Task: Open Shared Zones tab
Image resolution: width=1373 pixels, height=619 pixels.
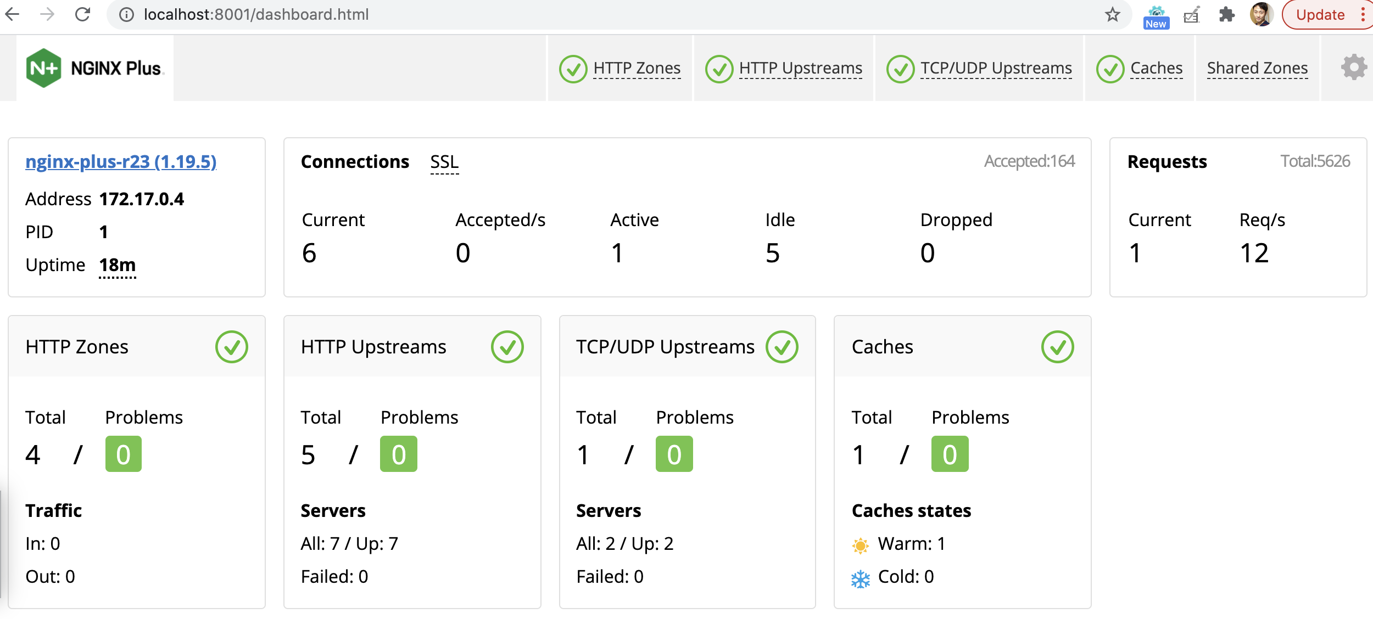Action: click(x=1257, y=69)
